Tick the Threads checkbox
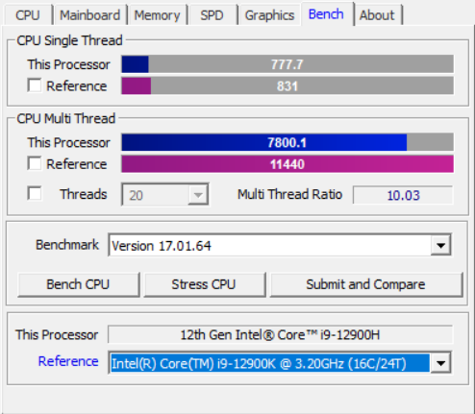475x414 pixels. pos(35,193)
